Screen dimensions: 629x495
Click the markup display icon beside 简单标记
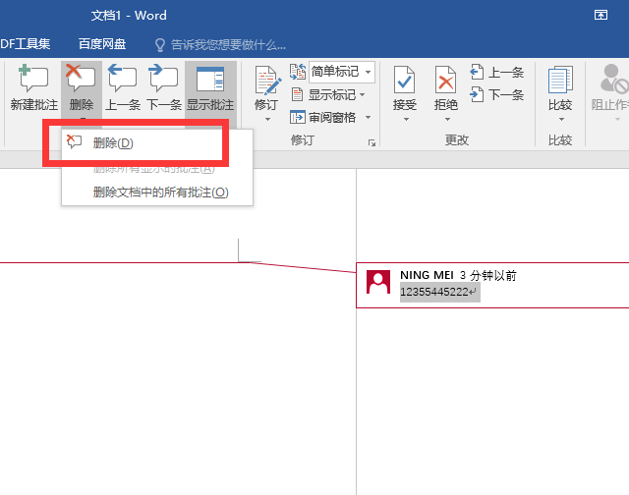[x=298, y=72]
